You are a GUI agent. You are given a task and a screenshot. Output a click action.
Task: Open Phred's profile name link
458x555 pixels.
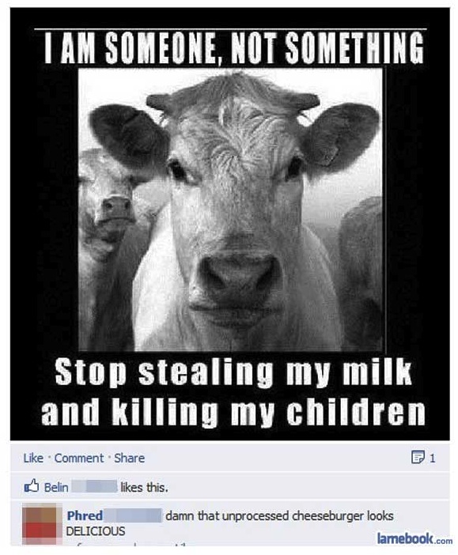coord(85,515)
